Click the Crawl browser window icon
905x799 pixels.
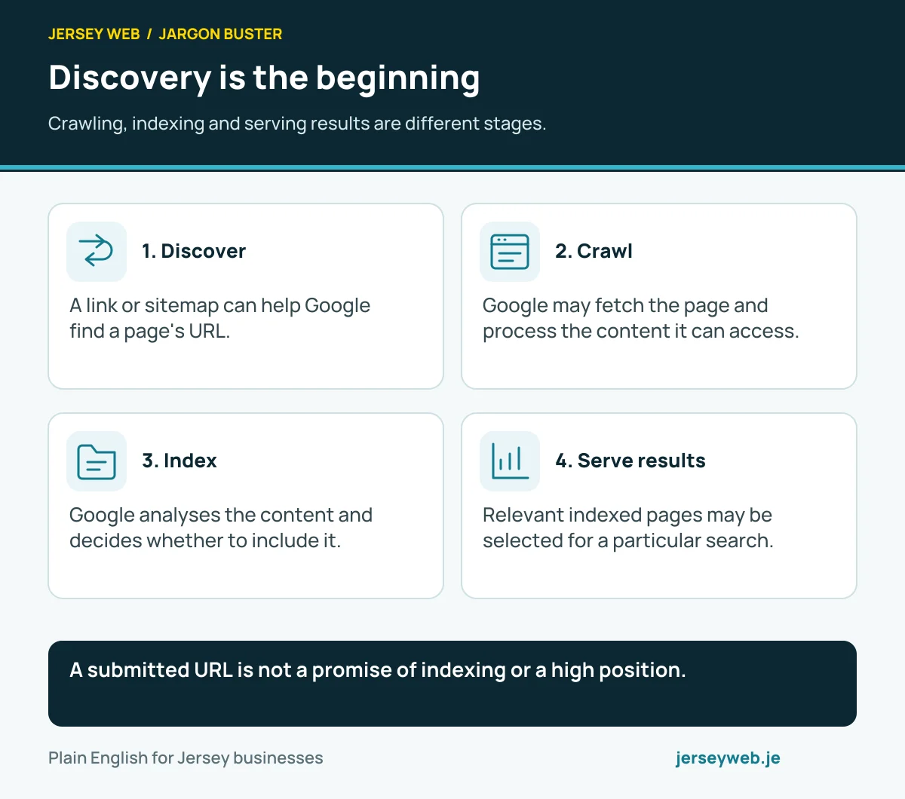click(510, 252)
